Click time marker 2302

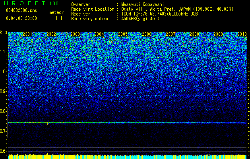click(51, 34)
